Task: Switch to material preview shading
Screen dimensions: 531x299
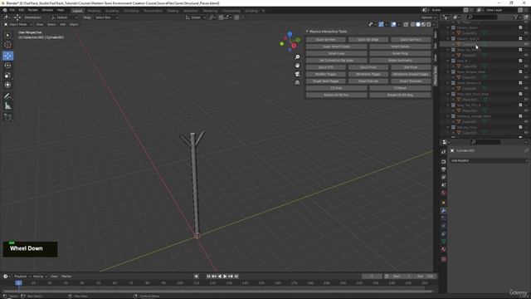Action: 424,24
